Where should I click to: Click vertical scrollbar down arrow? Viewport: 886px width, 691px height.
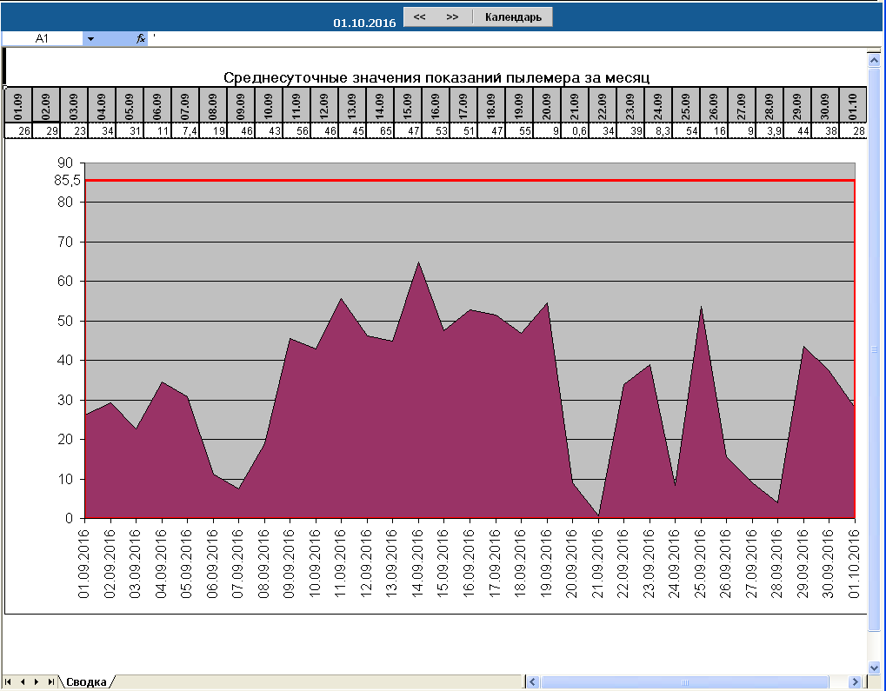[876, 666]
